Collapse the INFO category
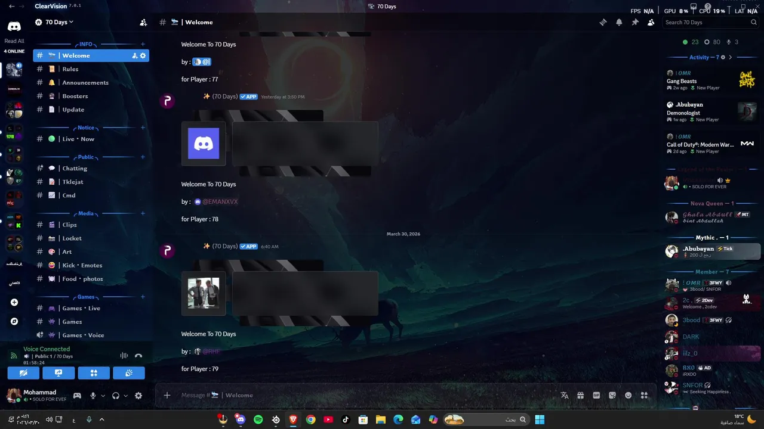764x429 pixels. pyautogui.click(x=86, y=44)
